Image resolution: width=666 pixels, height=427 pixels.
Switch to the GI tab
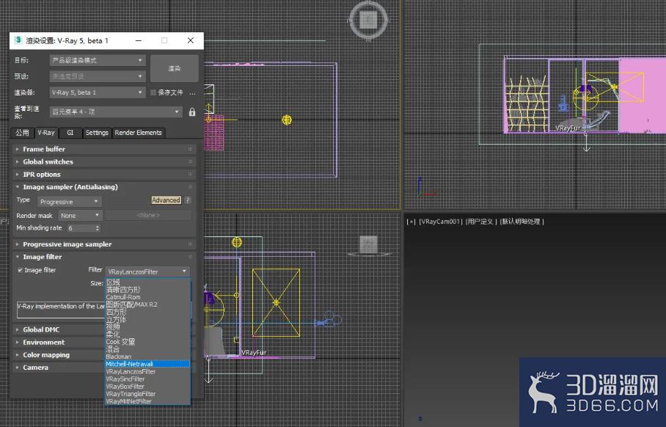tap(70, 133)
